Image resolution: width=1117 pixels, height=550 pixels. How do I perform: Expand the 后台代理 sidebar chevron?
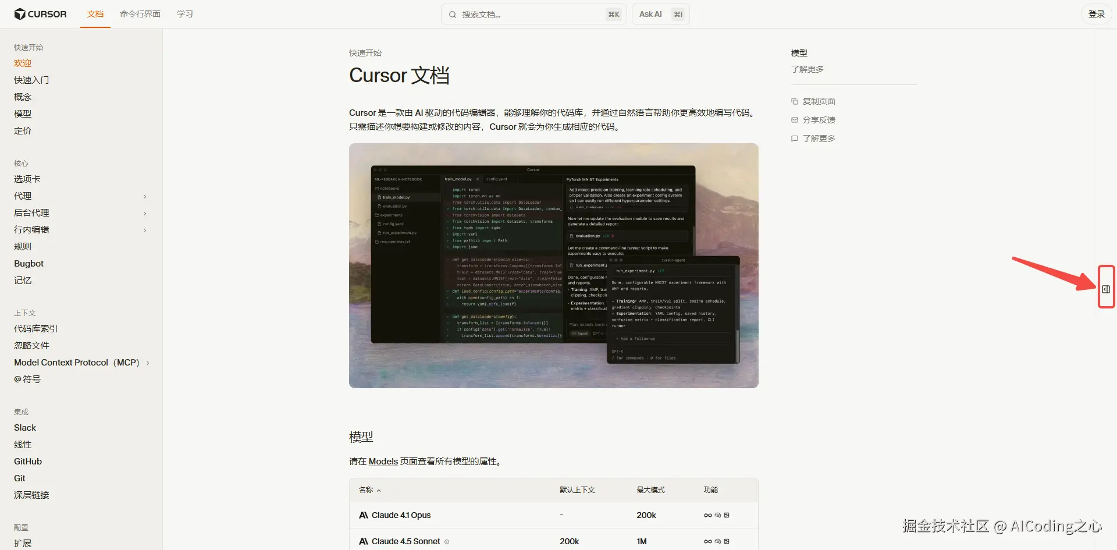point(145,214)
